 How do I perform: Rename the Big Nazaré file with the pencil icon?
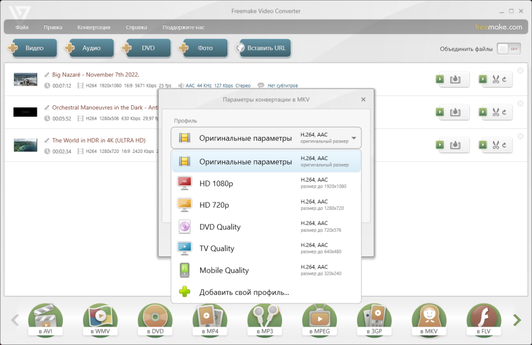click(47, 75)
